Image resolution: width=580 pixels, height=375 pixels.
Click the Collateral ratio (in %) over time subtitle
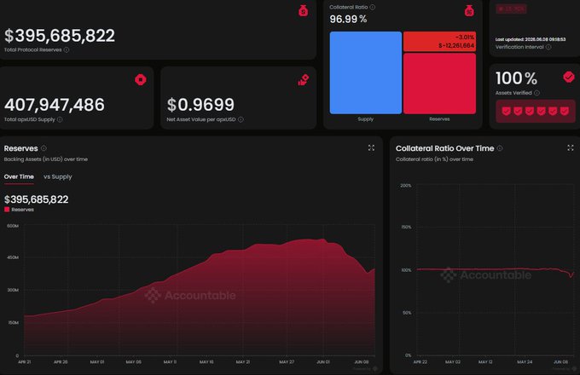[435, 159]
